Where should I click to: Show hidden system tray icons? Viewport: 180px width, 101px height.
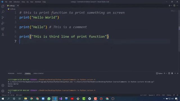pyautogui.click(x=164, y=99)
